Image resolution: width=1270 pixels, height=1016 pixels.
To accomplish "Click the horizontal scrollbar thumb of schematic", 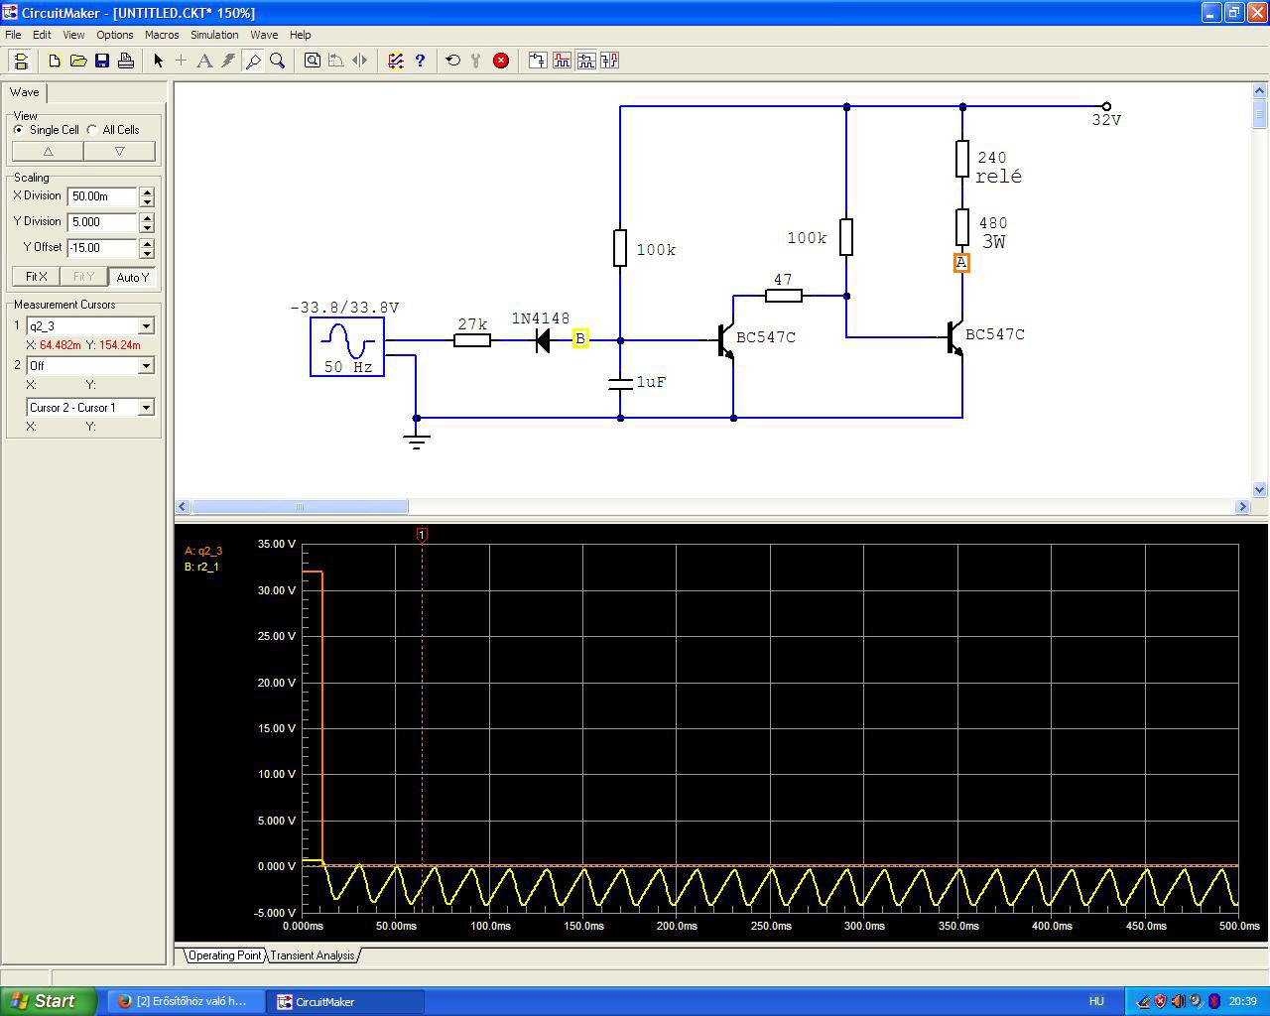I will [300, 507].
